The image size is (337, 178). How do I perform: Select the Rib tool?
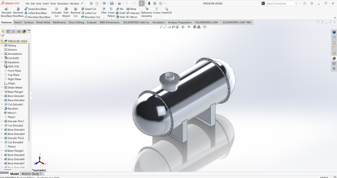[119, 9]
